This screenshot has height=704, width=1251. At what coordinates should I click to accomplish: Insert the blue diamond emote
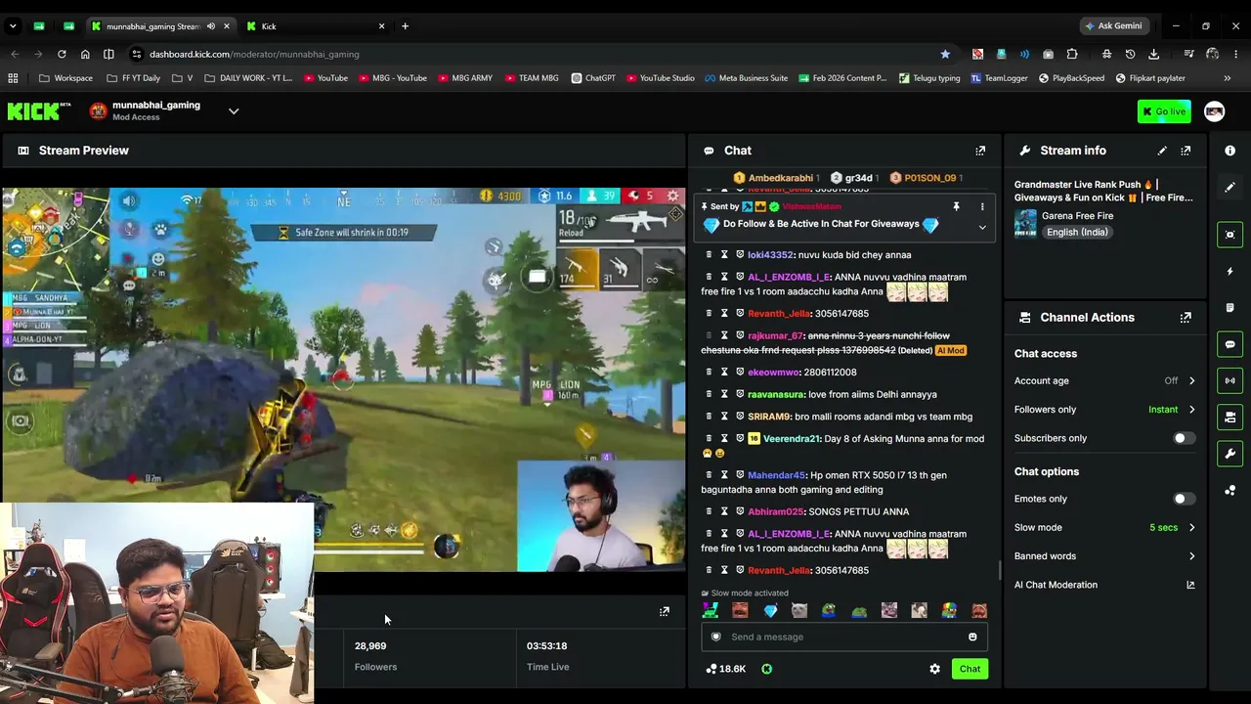(x=770, y=611)
